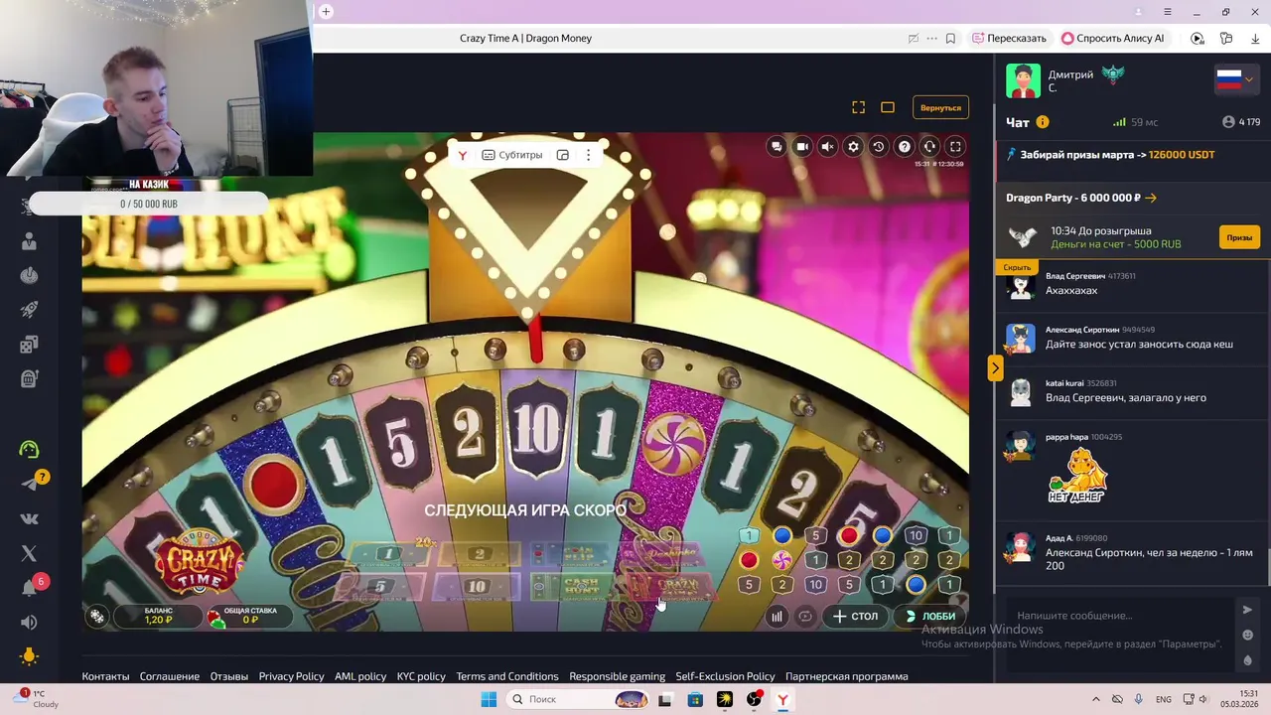Open game settings gear icon
The height and width of the screenshot is (715, 1271).
pos(853,146)
